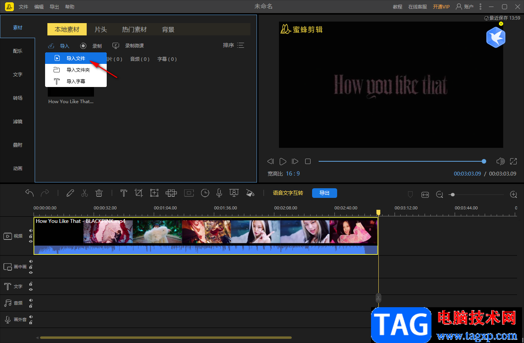Mute the 音频 track
This screenshot has height=343, width=524.
click(31, 300)
